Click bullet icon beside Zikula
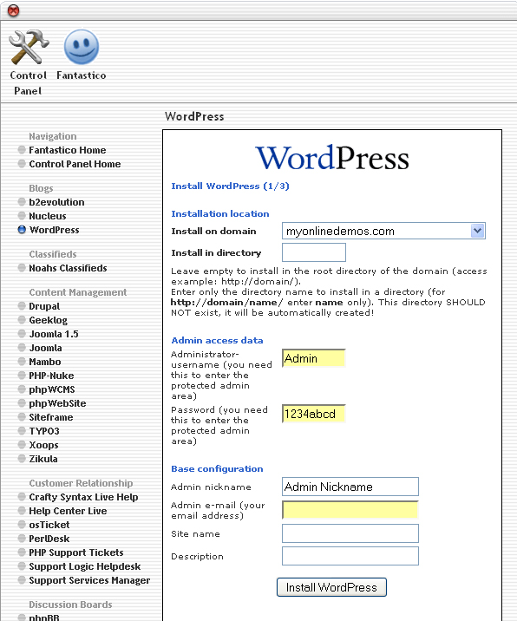The width and height of the screenshot is (517, 621). [x=22, y=458]
